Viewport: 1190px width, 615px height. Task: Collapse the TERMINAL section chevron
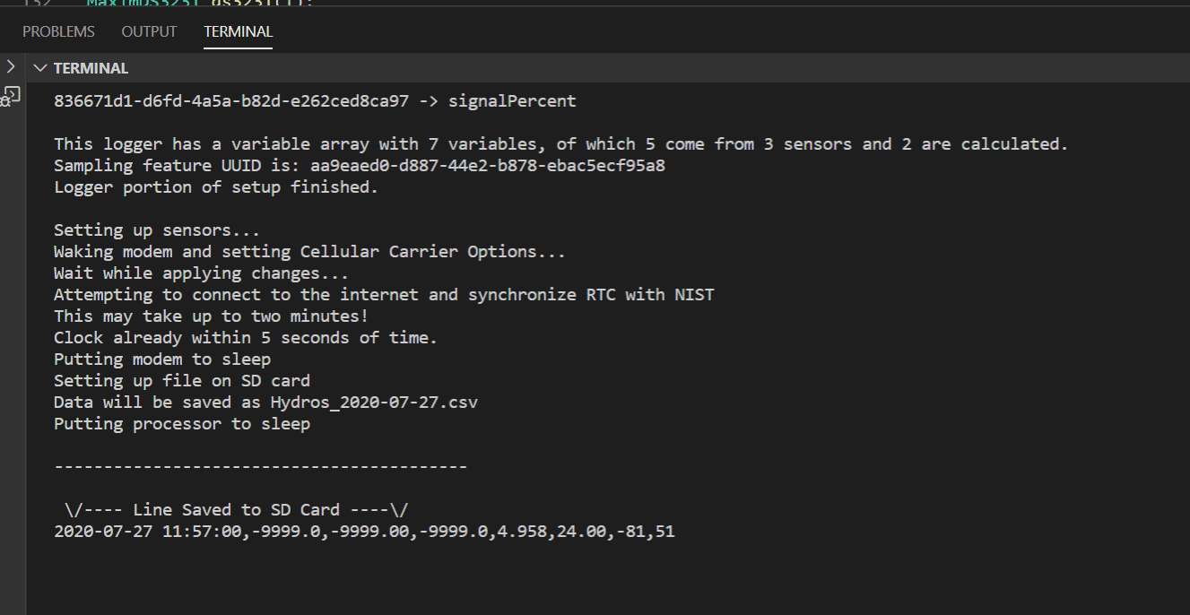tap(39, 68)
